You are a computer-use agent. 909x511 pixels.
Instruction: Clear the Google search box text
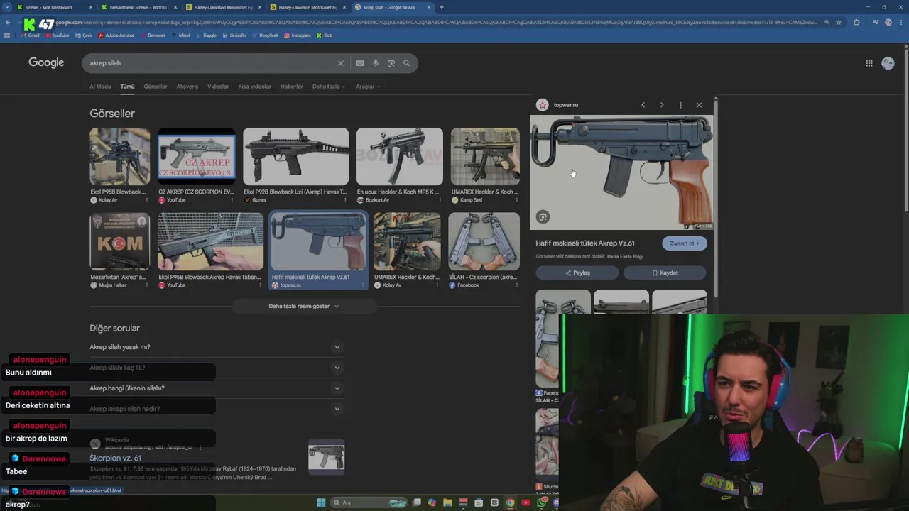pos(341,63)
